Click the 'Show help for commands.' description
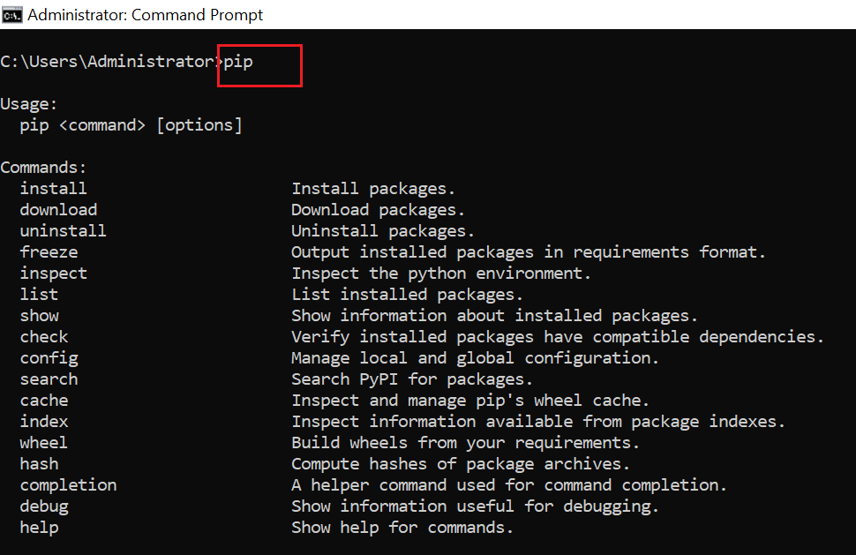 402,528
